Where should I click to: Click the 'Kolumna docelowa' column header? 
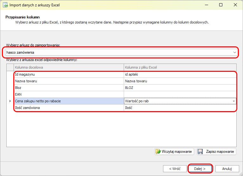(69, 67)
